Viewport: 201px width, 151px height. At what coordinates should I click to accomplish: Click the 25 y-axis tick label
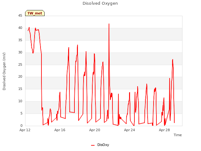pos(20,64)
